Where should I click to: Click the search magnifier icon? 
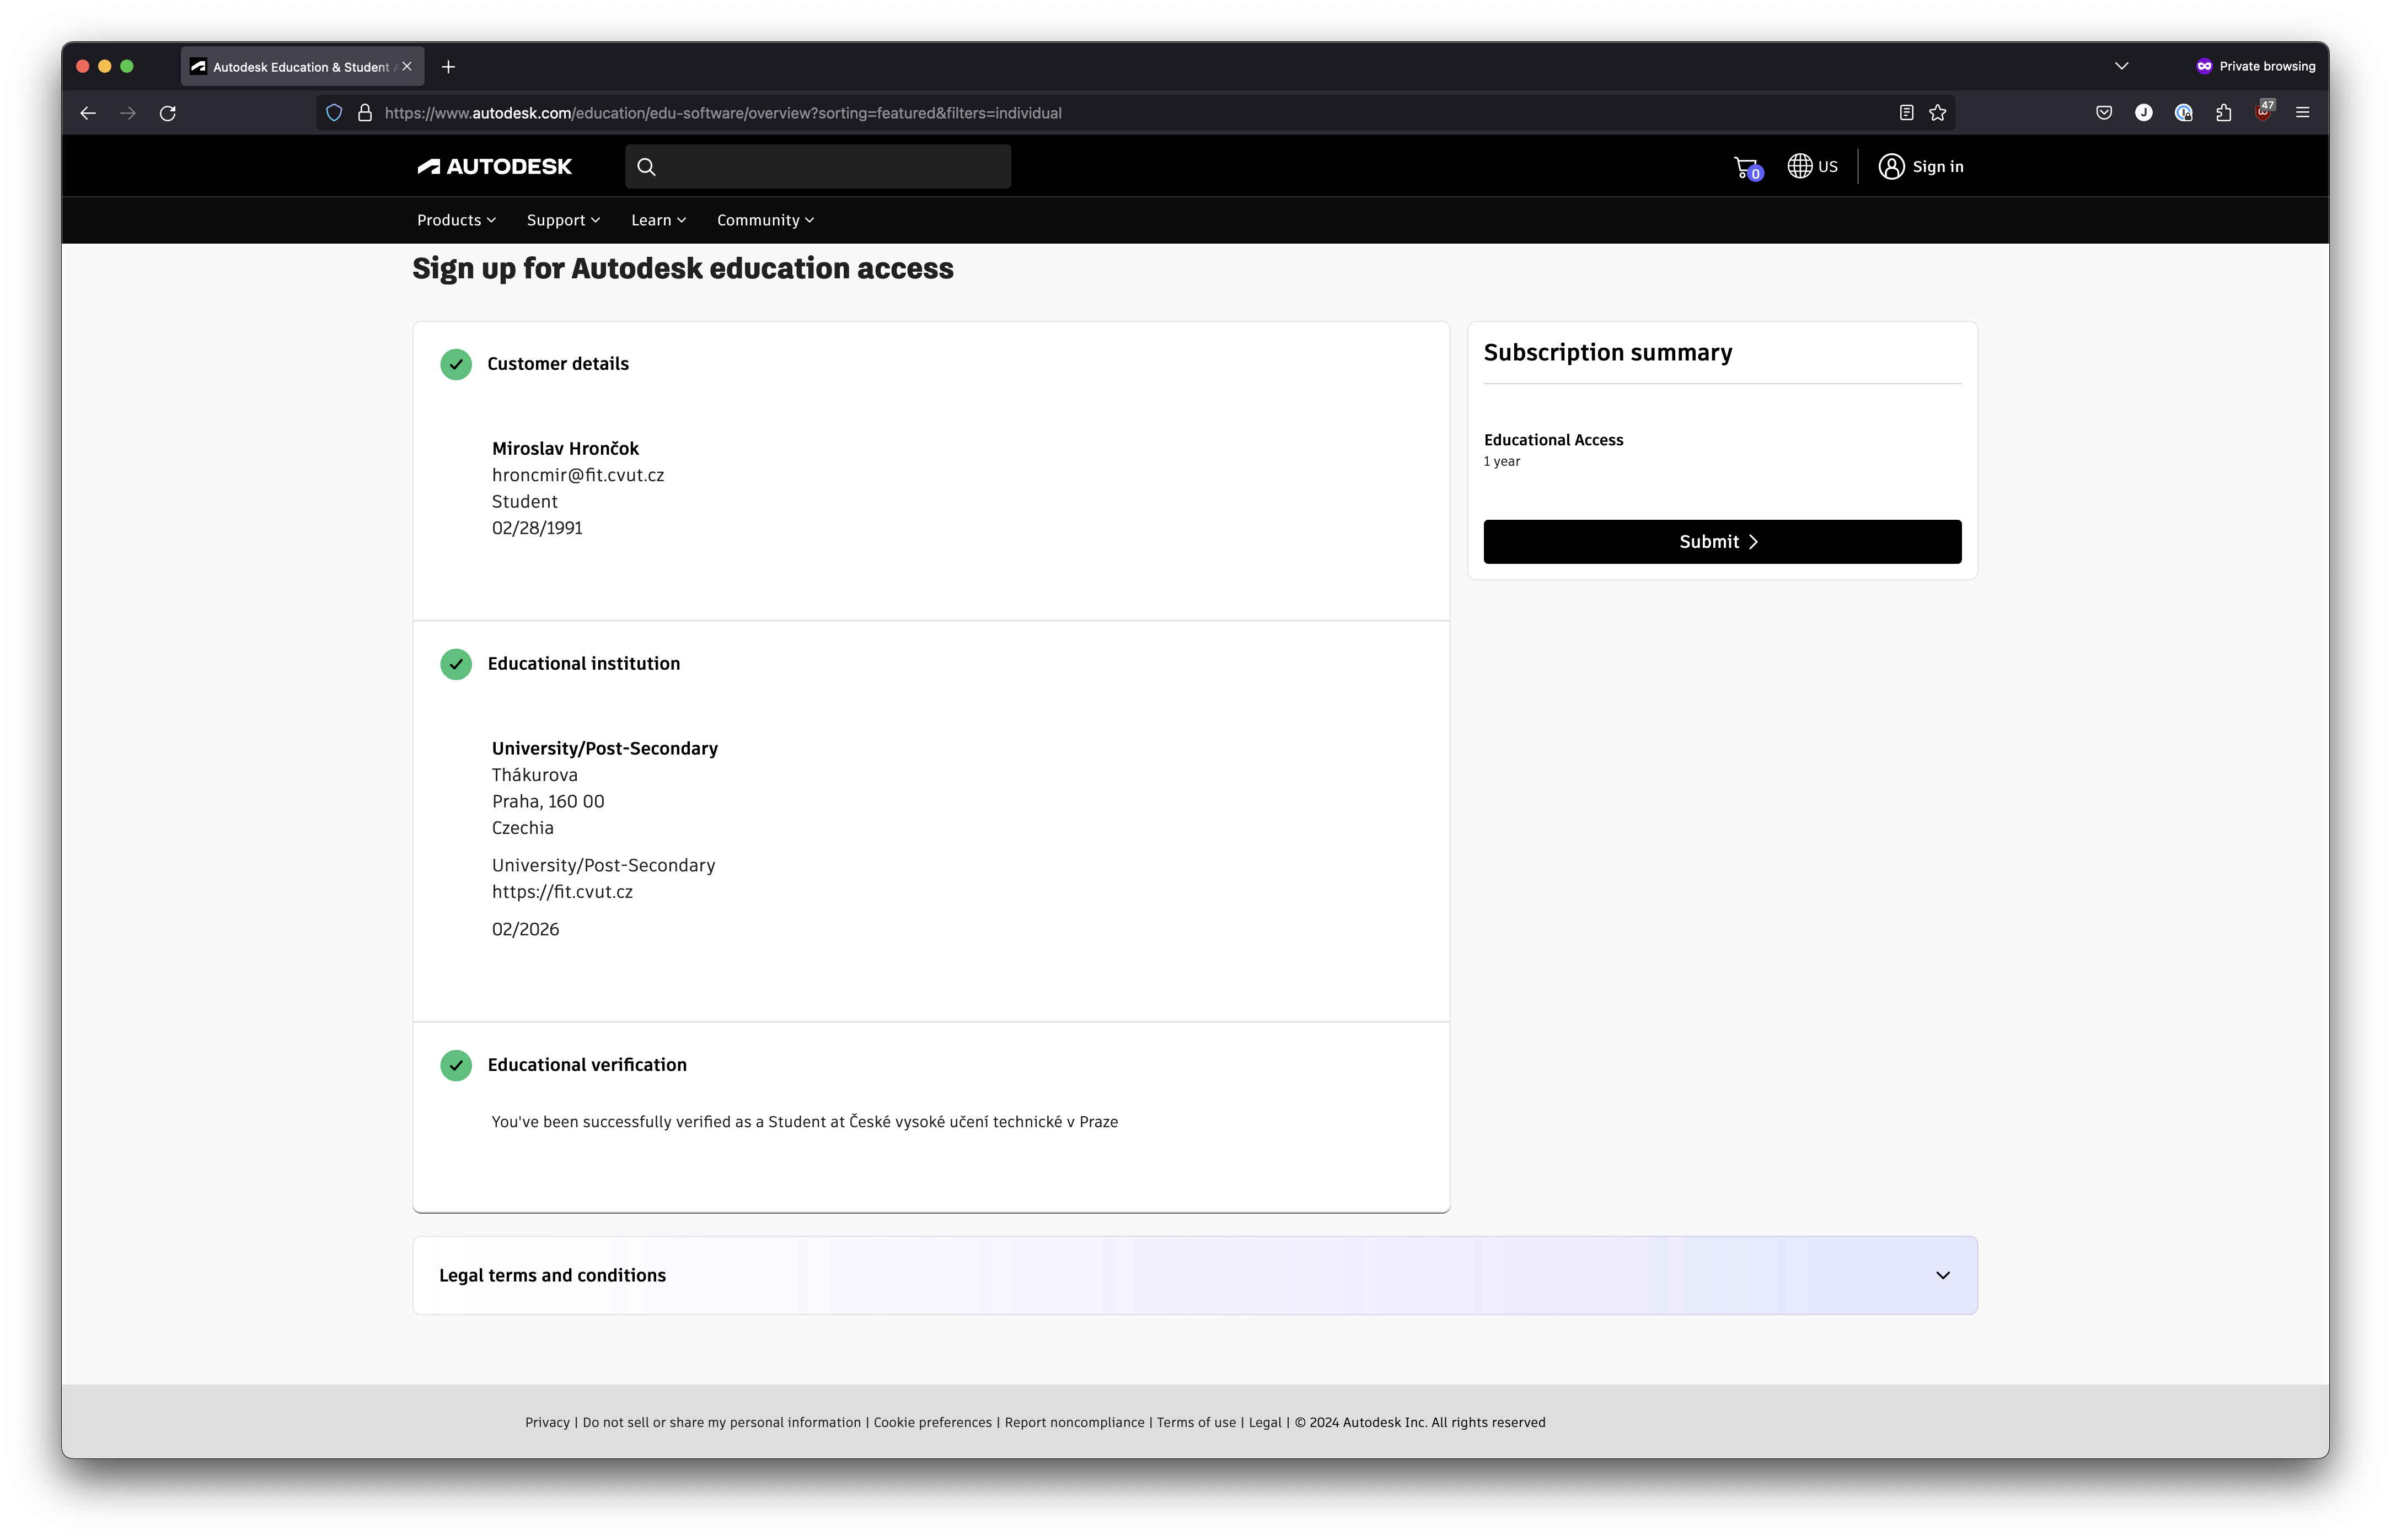646,167
